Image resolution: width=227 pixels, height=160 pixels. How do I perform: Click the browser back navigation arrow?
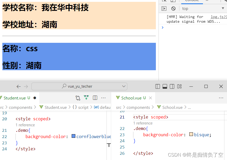(x=19, y=86)
